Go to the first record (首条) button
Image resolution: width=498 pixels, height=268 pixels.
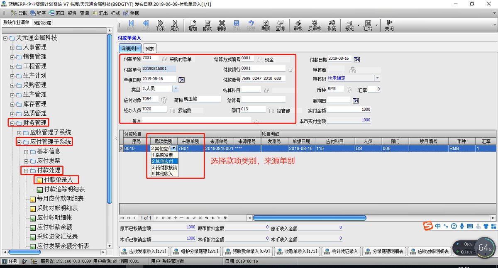point(131,25)
